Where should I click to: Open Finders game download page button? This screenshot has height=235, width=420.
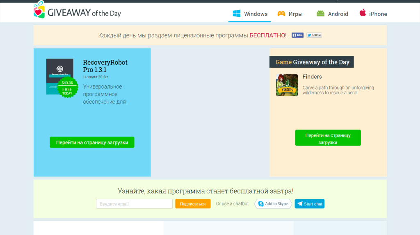pos(328,138)
